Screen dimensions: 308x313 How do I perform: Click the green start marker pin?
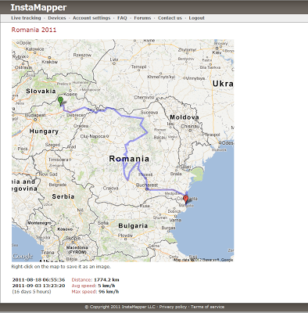60,101
